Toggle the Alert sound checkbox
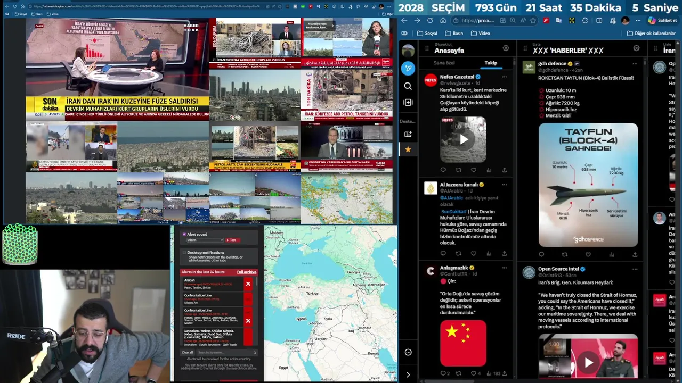This screenshot has height=383, width=682. point(184,234)
